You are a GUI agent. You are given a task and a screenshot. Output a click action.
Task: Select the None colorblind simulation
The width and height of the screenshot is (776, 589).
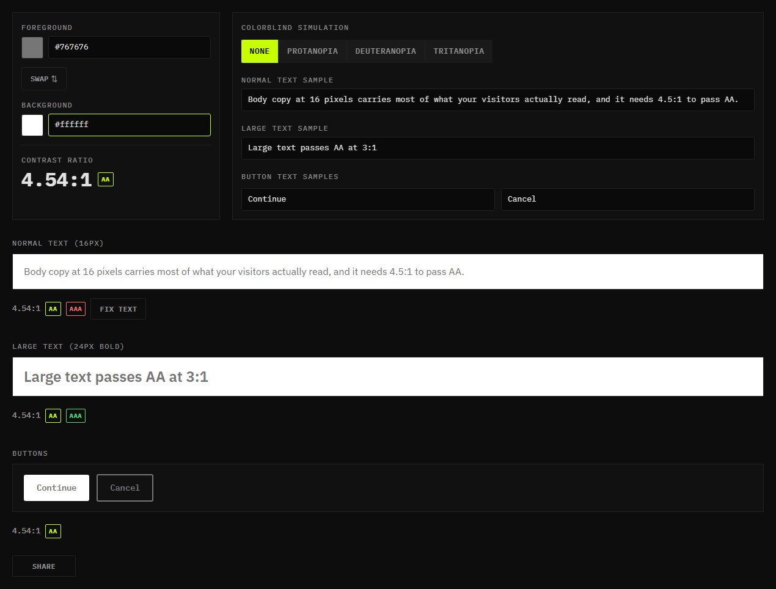[x=260, y=51]
